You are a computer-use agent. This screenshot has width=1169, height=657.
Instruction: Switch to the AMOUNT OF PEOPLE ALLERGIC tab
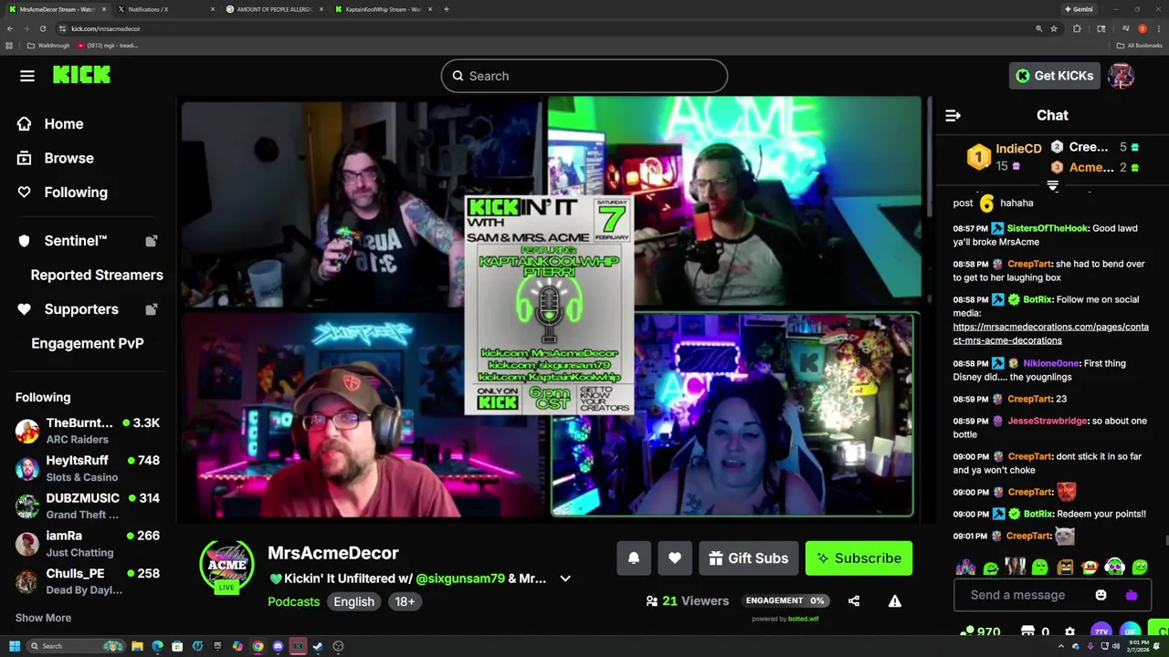274,9
